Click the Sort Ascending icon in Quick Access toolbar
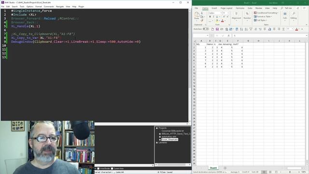The height and width of the screenshot is (174, 309). point(241,29)
